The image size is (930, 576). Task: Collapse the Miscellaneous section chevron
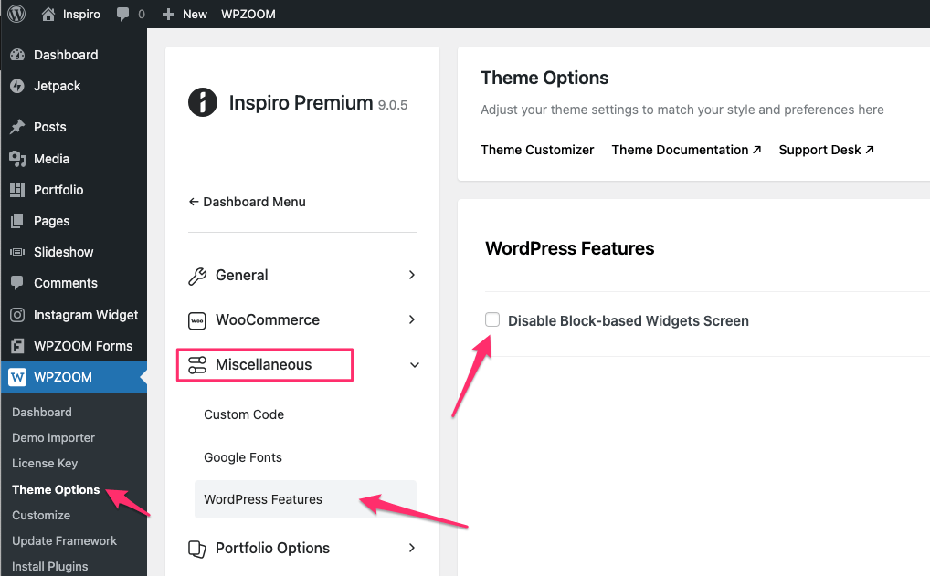414,365
